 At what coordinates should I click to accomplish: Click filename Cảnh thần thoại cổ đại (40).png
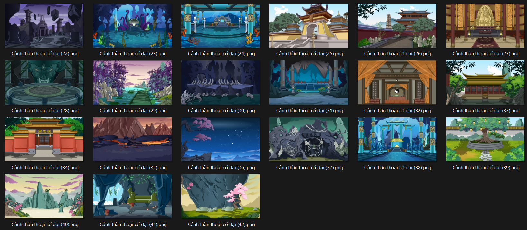[45, 225]
